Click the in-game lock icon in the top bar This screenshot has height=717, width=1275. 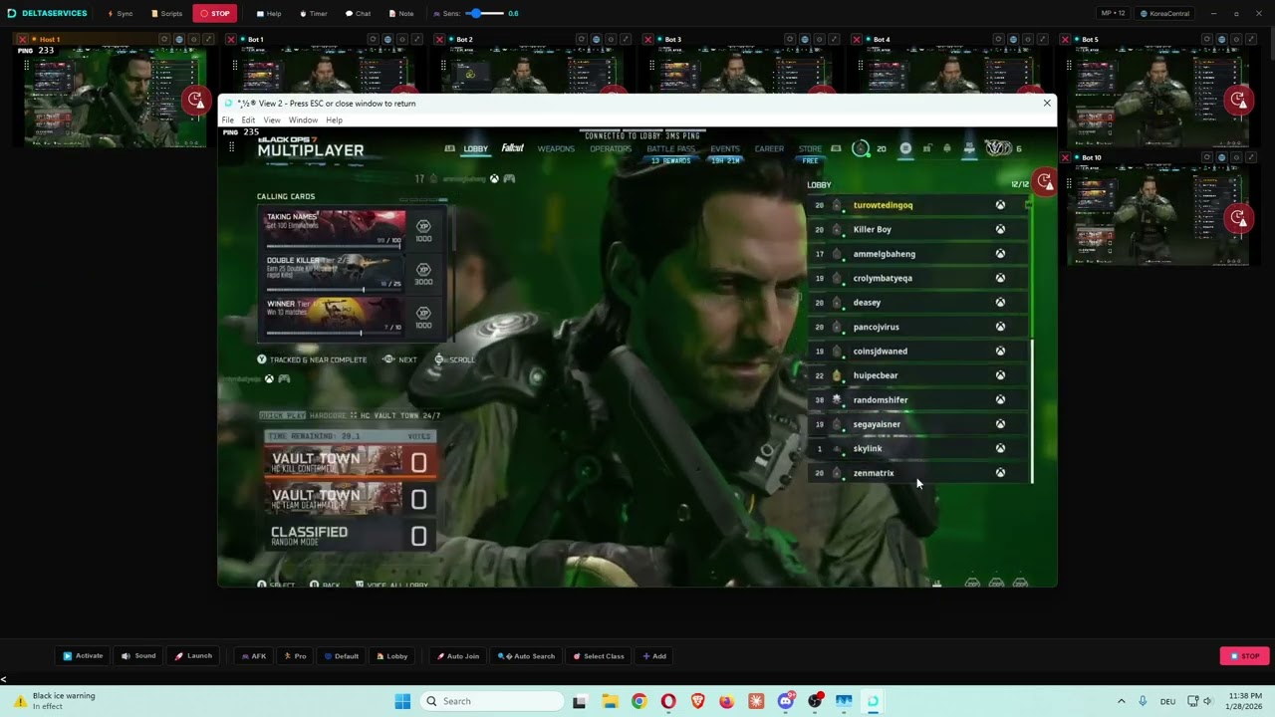click(x=926, y=148)
